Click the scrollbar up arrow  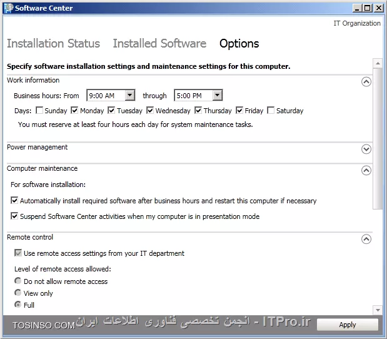pyautogui.click(x=378, y=63)
